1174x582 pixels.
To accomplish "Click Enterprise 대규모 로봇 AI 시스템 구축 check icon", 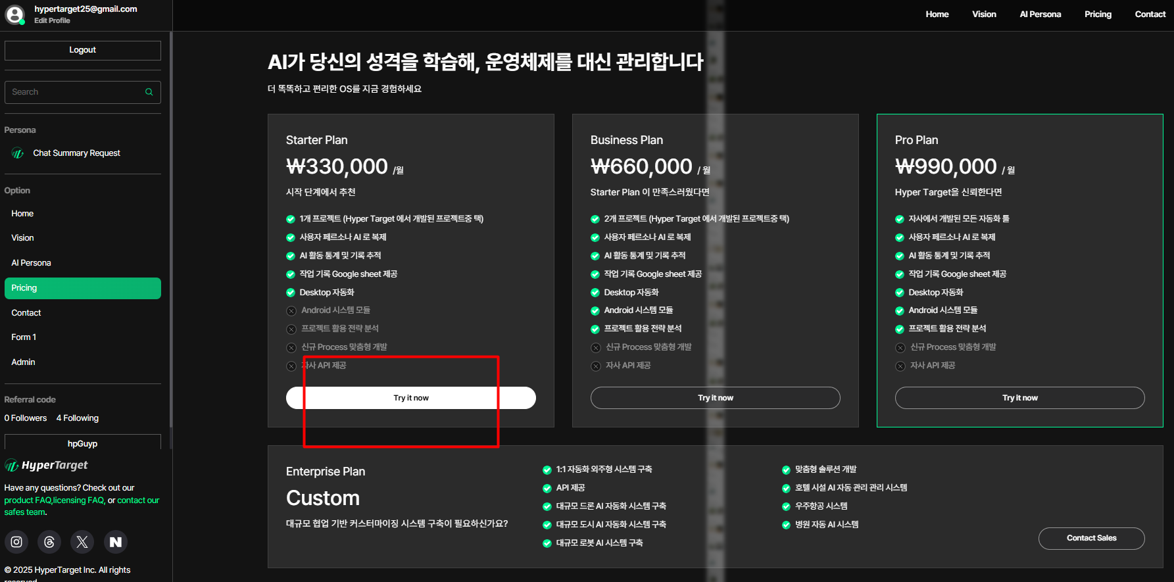I will pos(547,544).
